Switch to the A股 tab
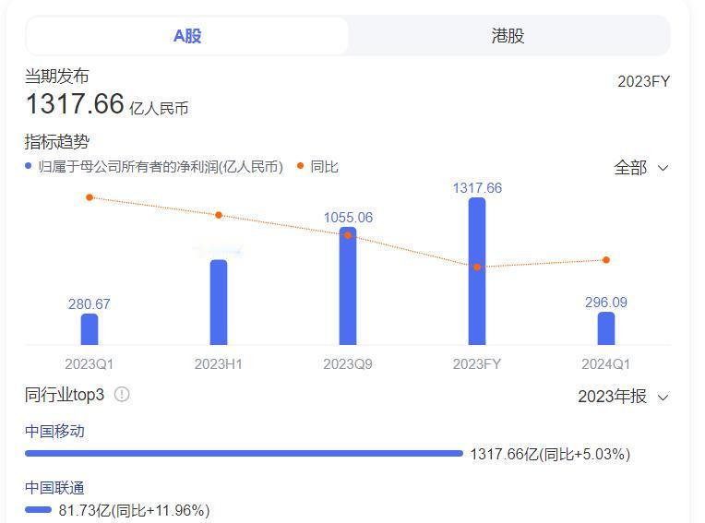The image size is (705, 523). (x=187, y=36)
